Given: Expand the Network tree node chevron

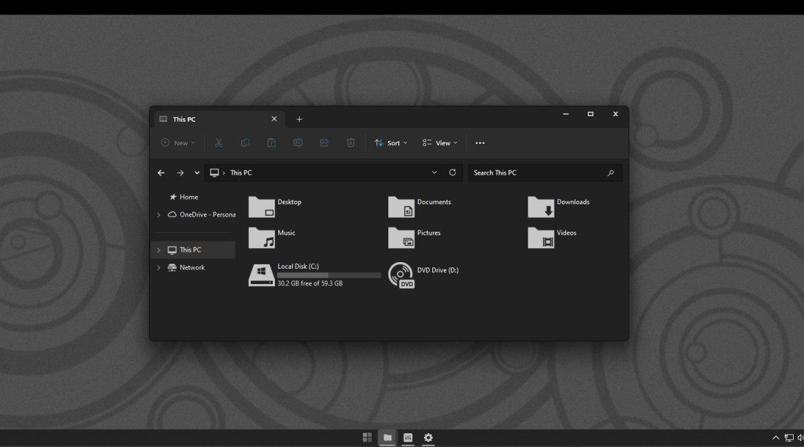Looking at the screenshot, I should click(159, 268).
